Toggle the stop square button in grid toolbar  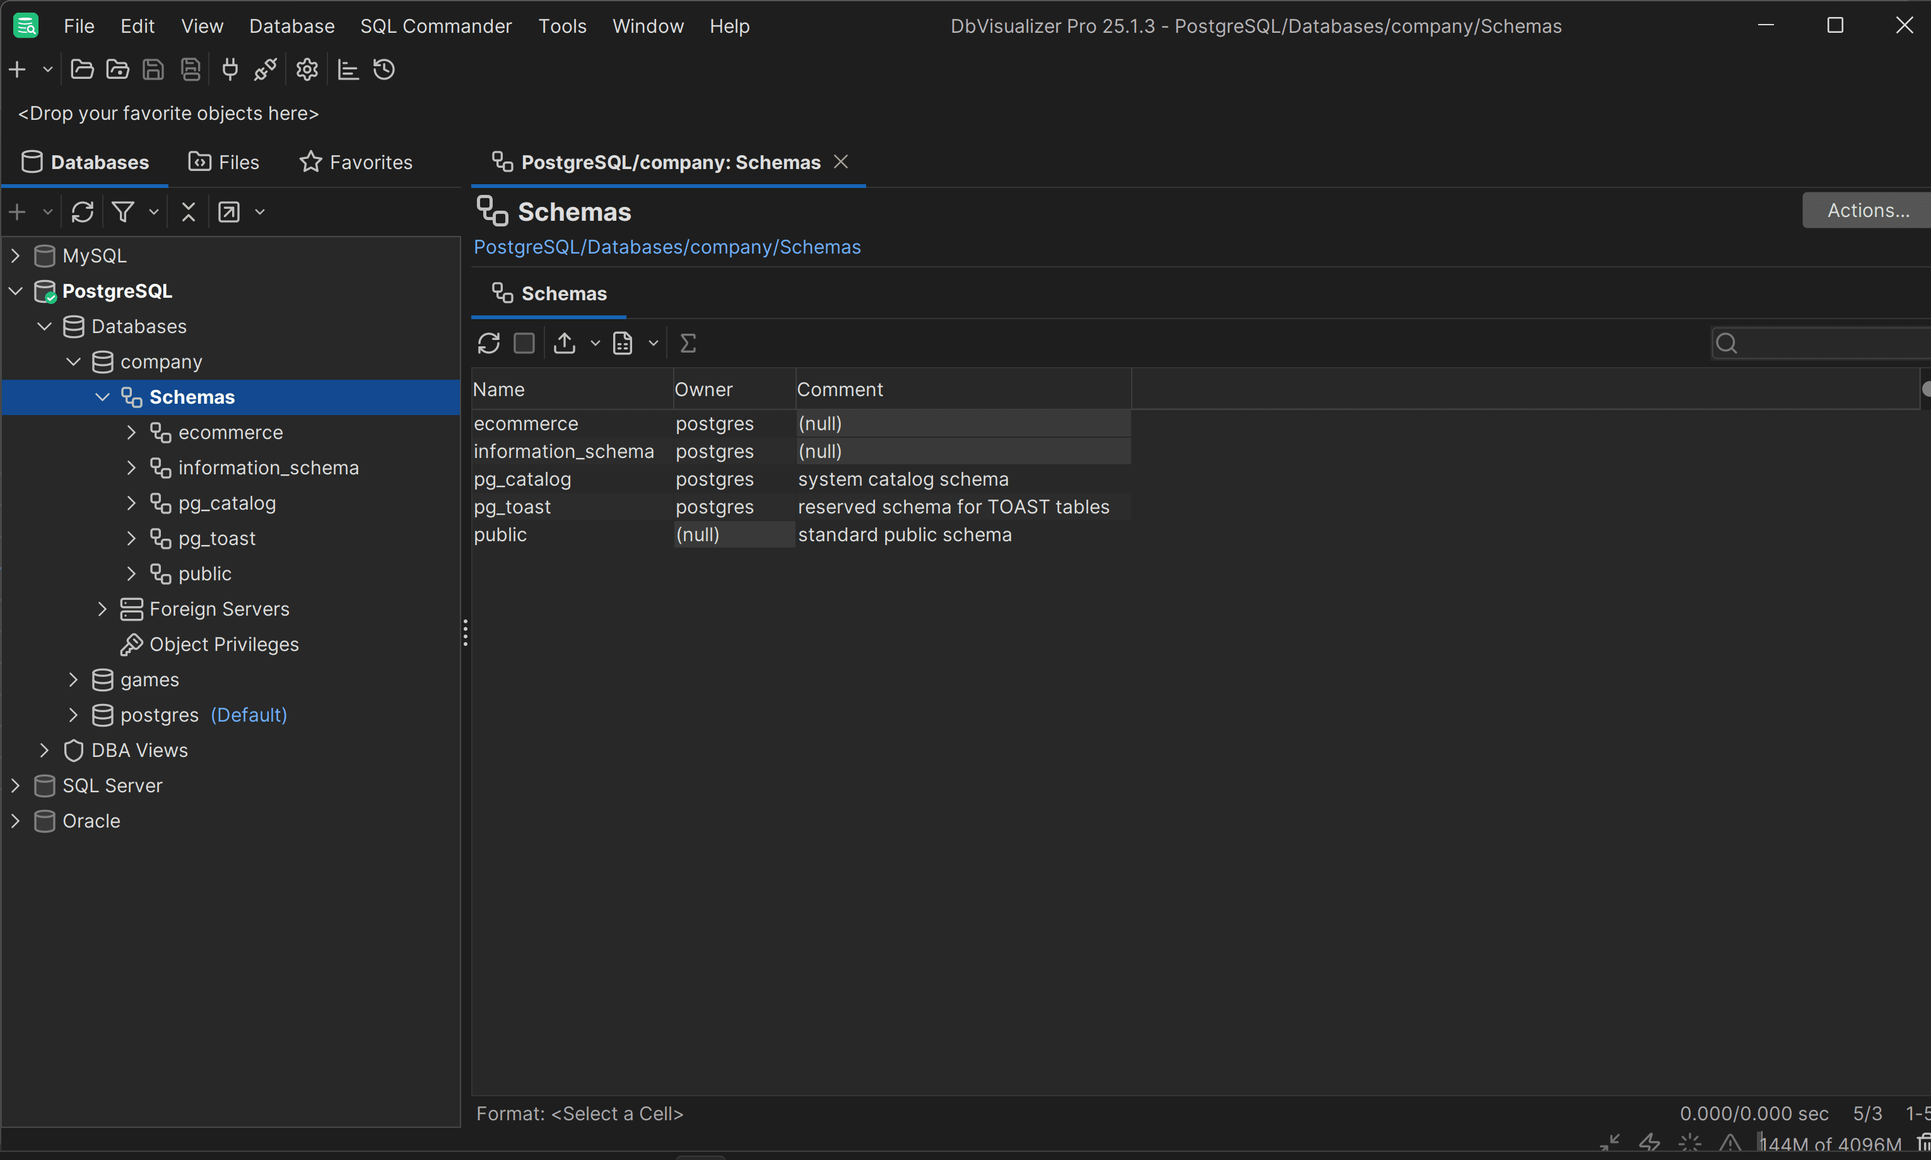pos(524,343)
